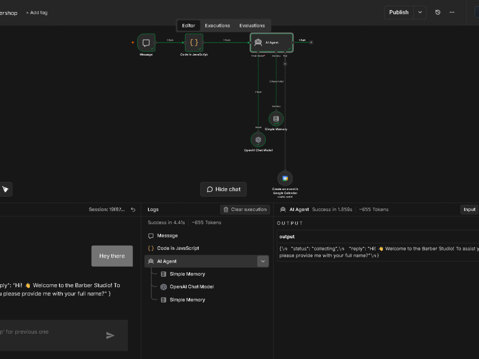Viewport: 479px width, 359px height.
Task: Collapse the AI Agent log entry
Action: tap(262, 261)
